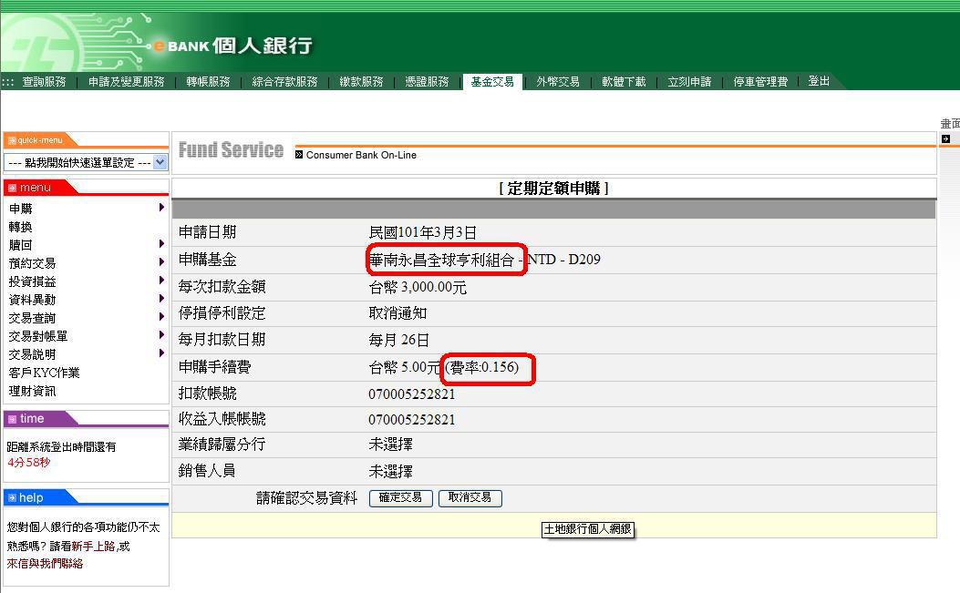Click the blue help header icon
The width and height of the screenshot is (960, 593).
coord(12,498)
